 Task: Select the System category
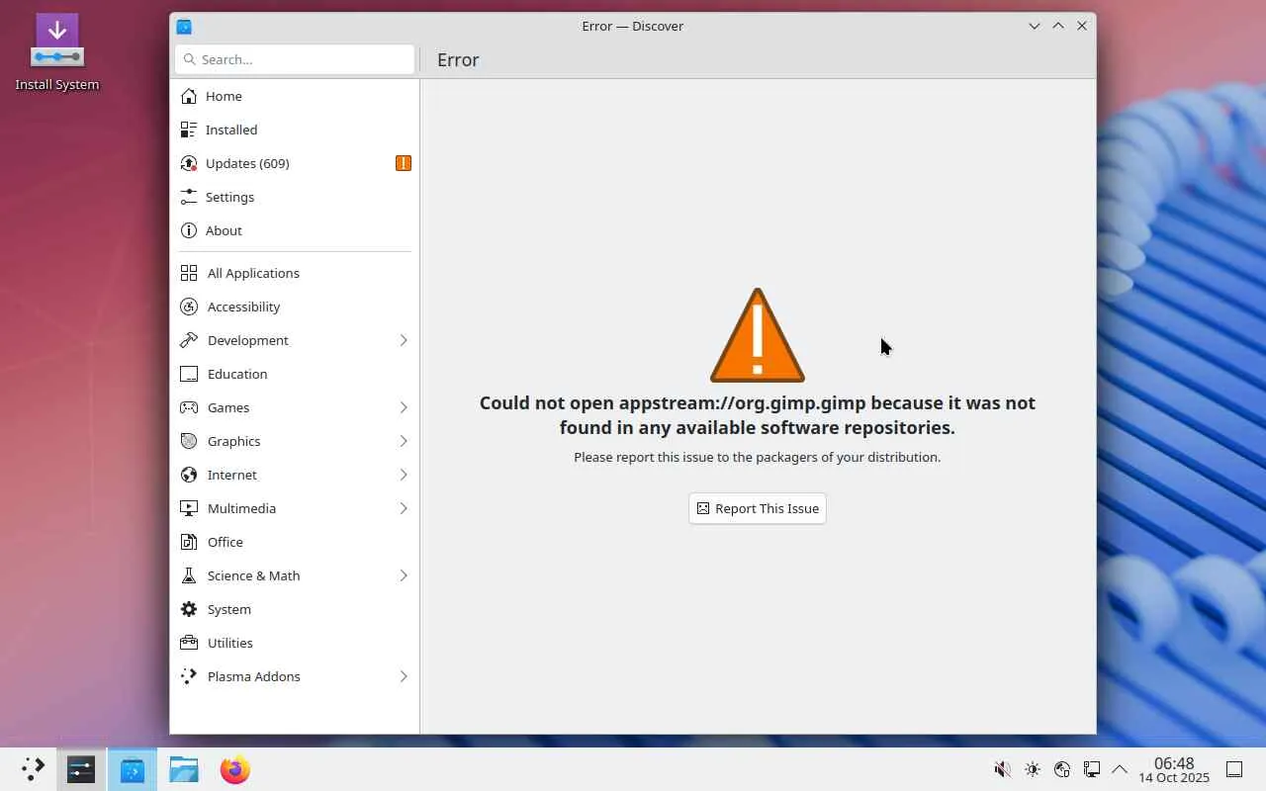coord(295,609)
